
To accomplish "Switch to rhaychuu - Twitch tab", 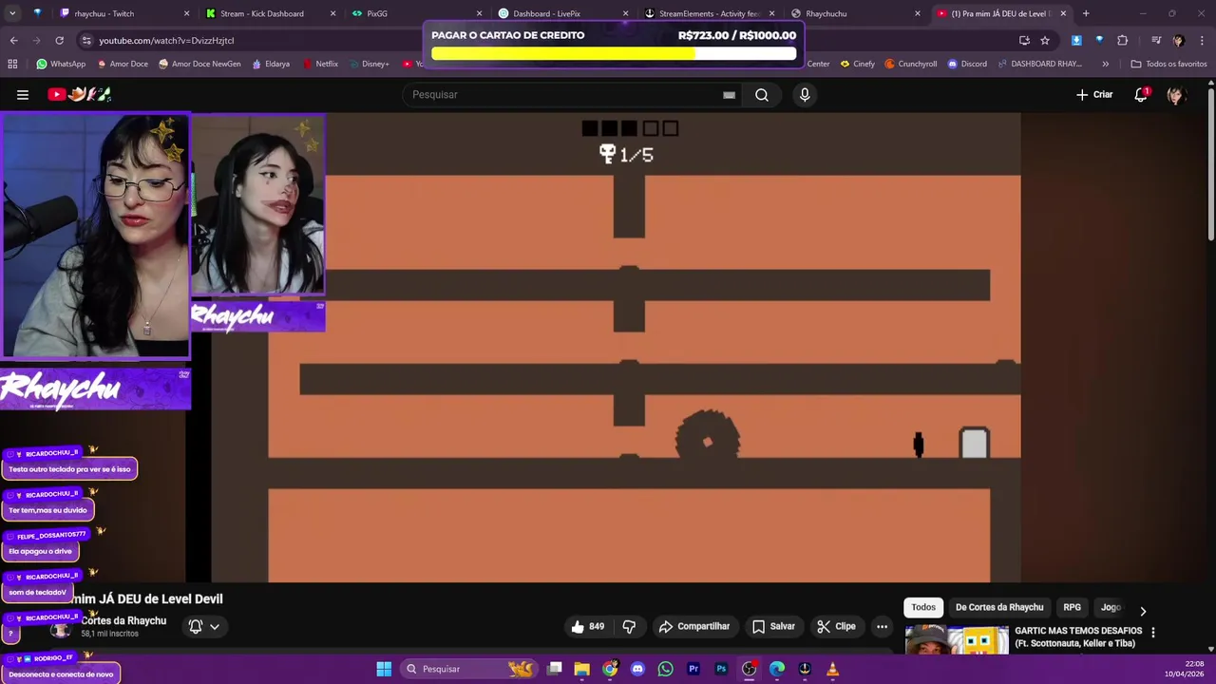I will click(123, 13).
